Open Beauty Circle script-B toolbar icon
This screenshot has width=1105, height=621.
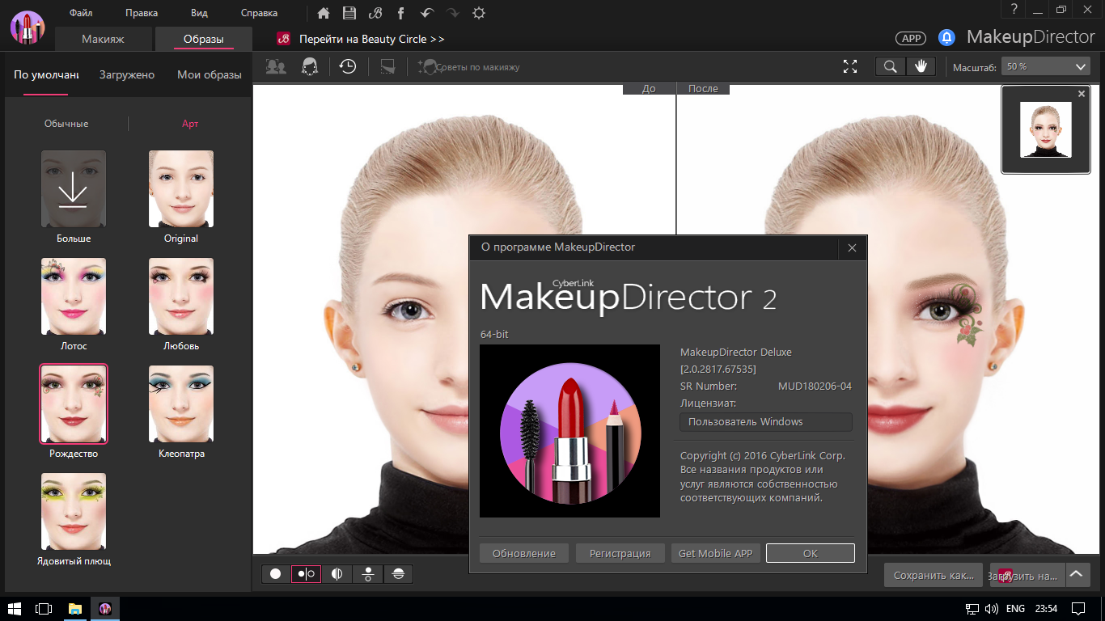pyautogui.click(x=375, y=13)
